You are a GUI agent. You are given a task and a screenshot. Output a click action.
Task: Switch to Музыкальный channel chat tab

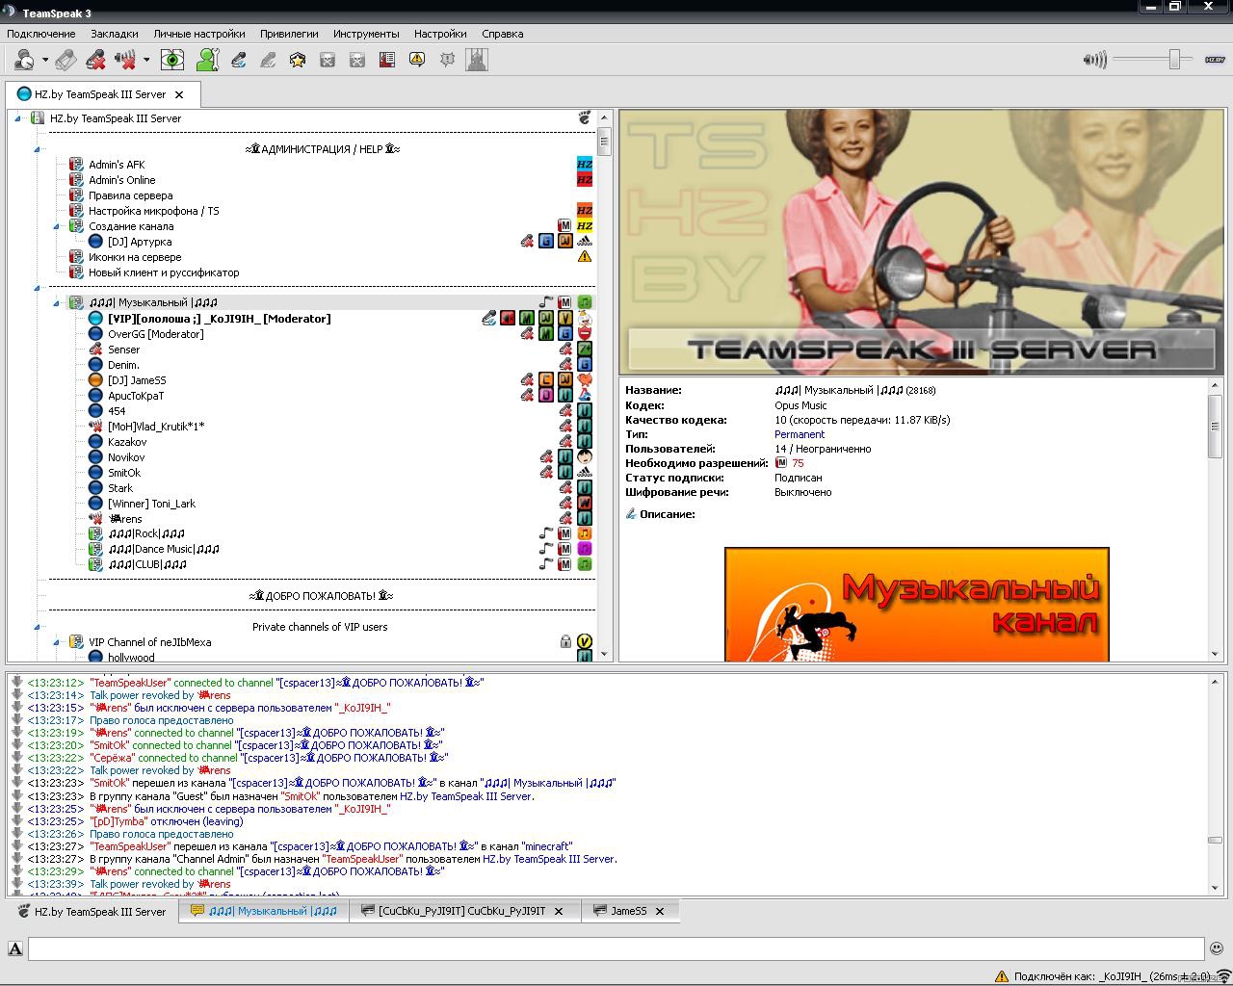click(x=264, y=911)
